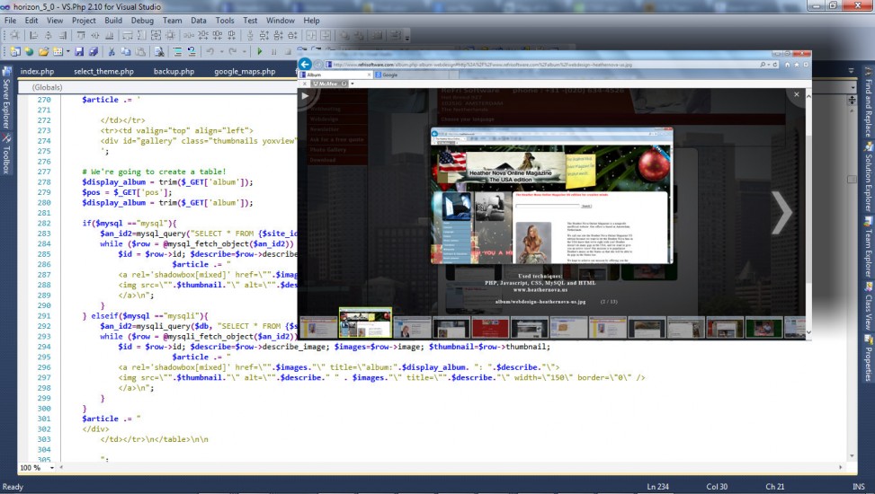The height and width of the screenshot is (494, 875).
Task: Switch to the google_maps.php tab
Action: click(x=245, y=71)
